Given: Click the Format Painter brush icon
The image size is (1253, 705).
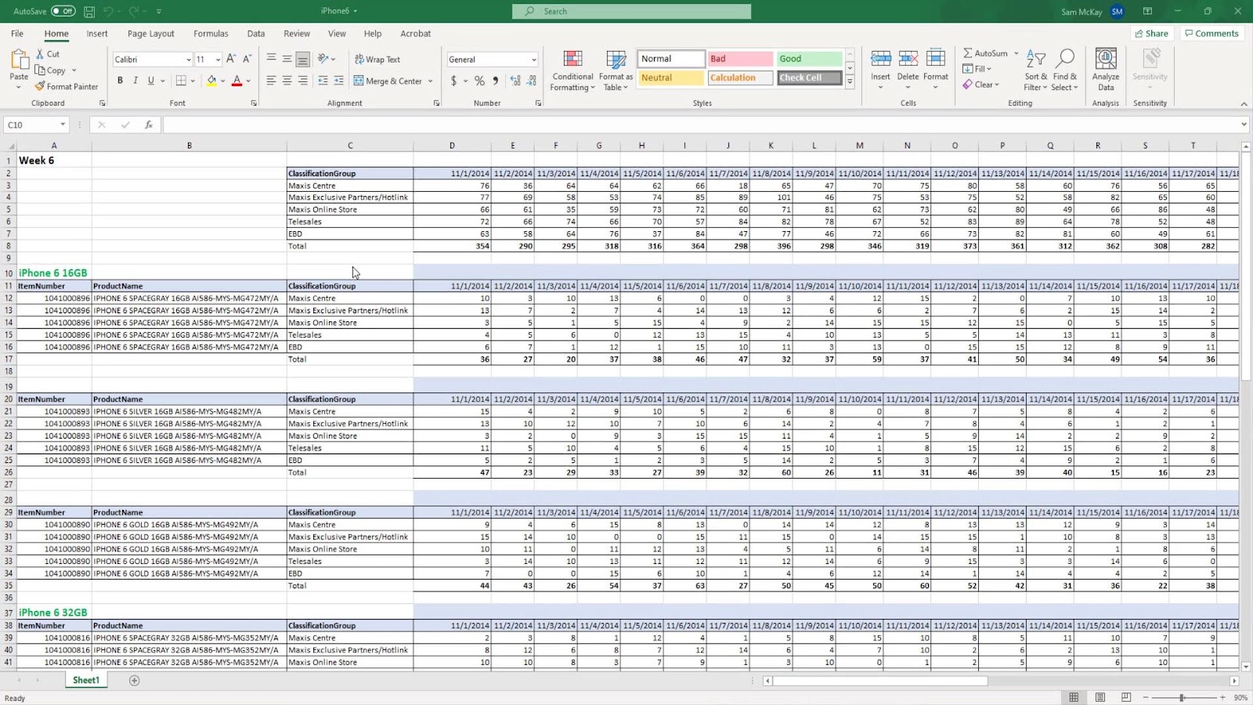Looking at the screenshot, I should (x=40, y=86).
